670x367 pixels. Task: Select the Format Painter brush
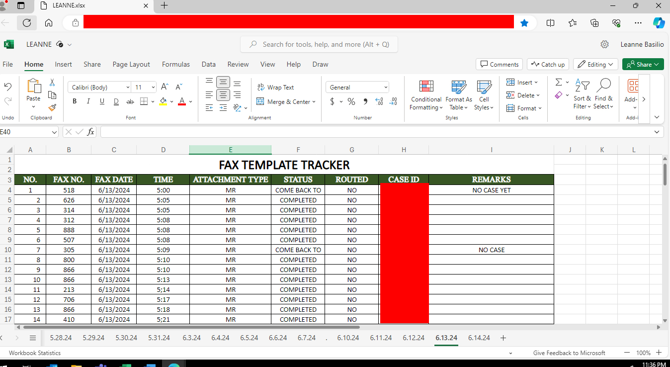[x=52, y=107]
